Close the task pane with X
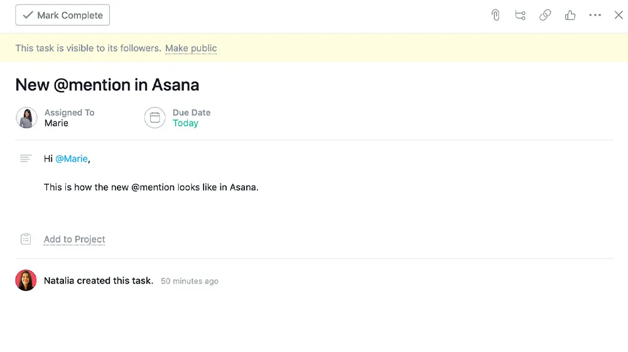The width and height of the screenshot is (628, 352). click(x=619, y=15)
